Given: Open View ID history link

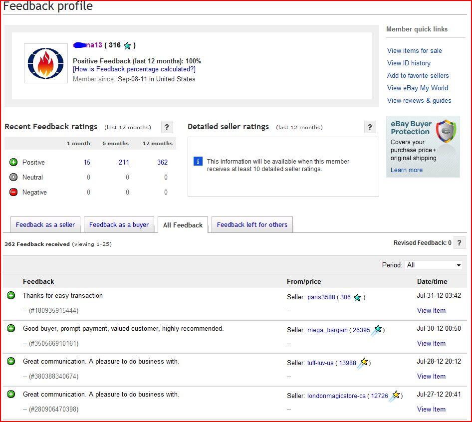Looking at the screenshot, I should 409,63.
